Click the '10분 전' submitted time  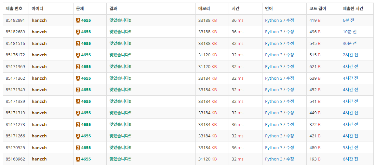349,32
